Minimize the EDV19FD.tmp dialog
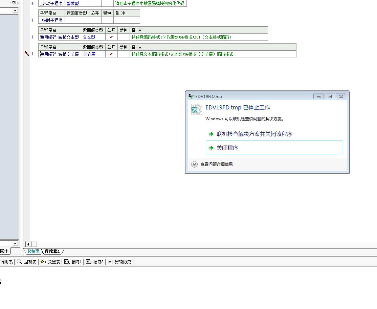Screen dimensions: 377x309 pos(318,97)
